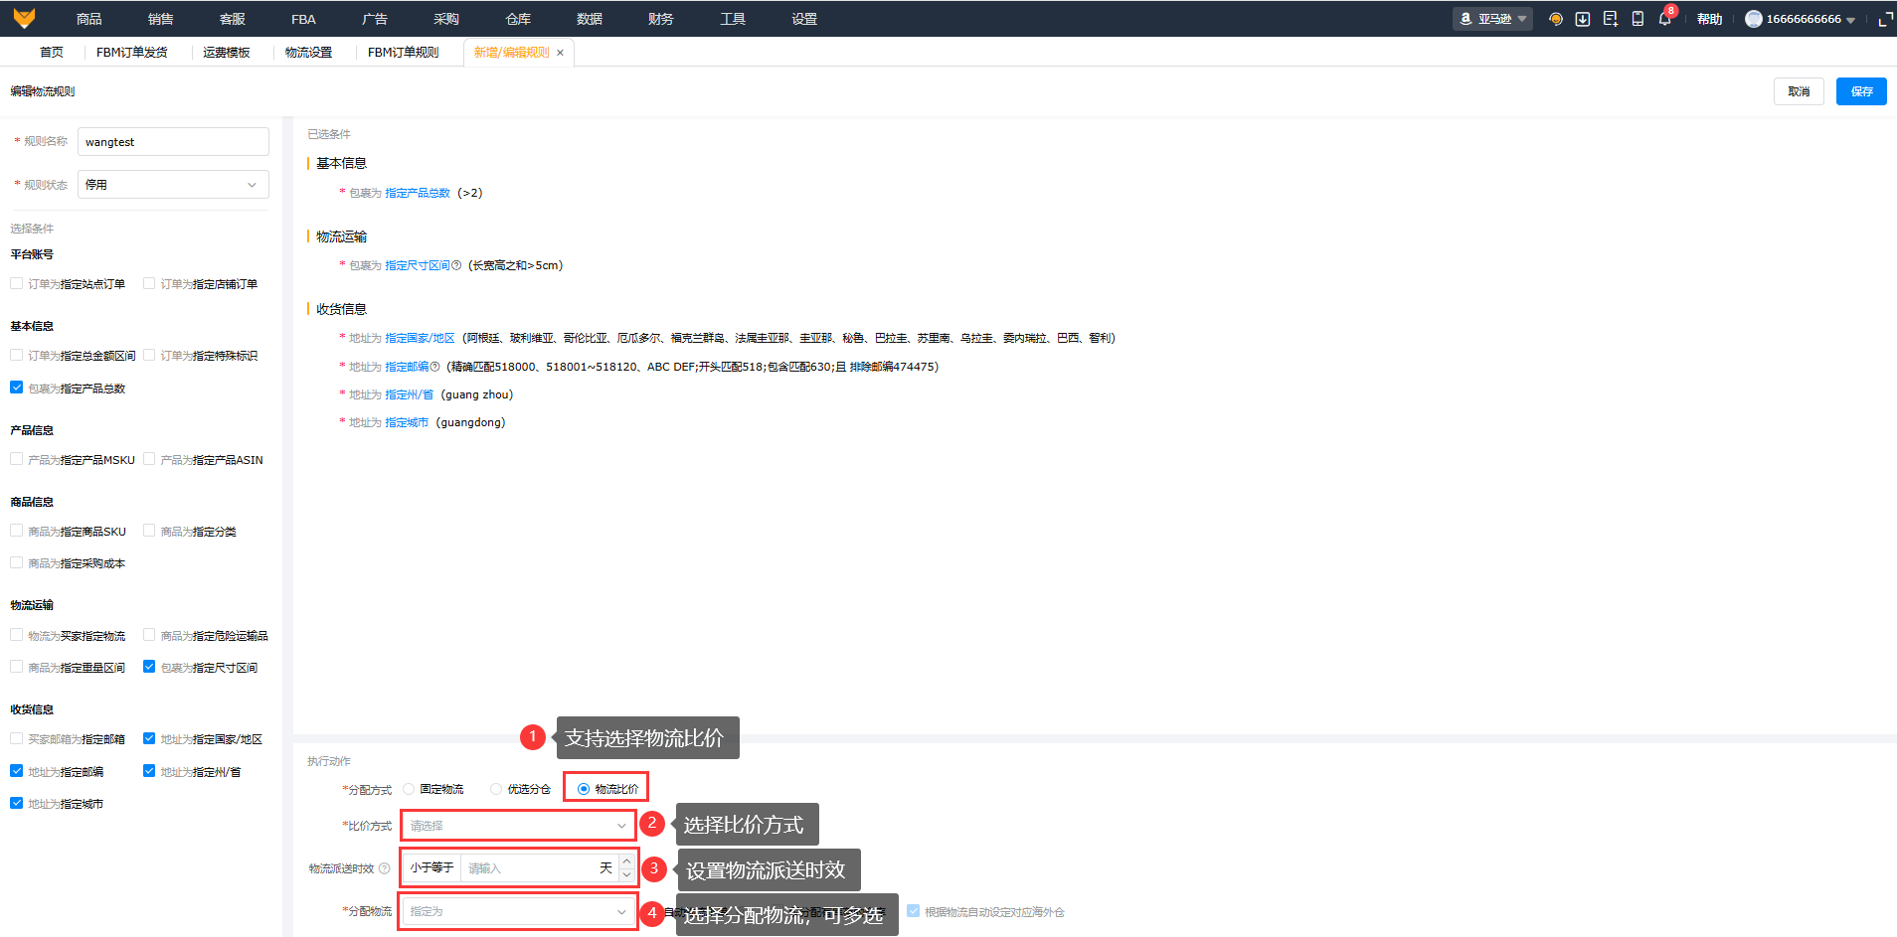Image resolution: width=1897 pixels, height=937 pixels.
Task: Switch to the FBM订单规则 tab
Action: (404, 53)
